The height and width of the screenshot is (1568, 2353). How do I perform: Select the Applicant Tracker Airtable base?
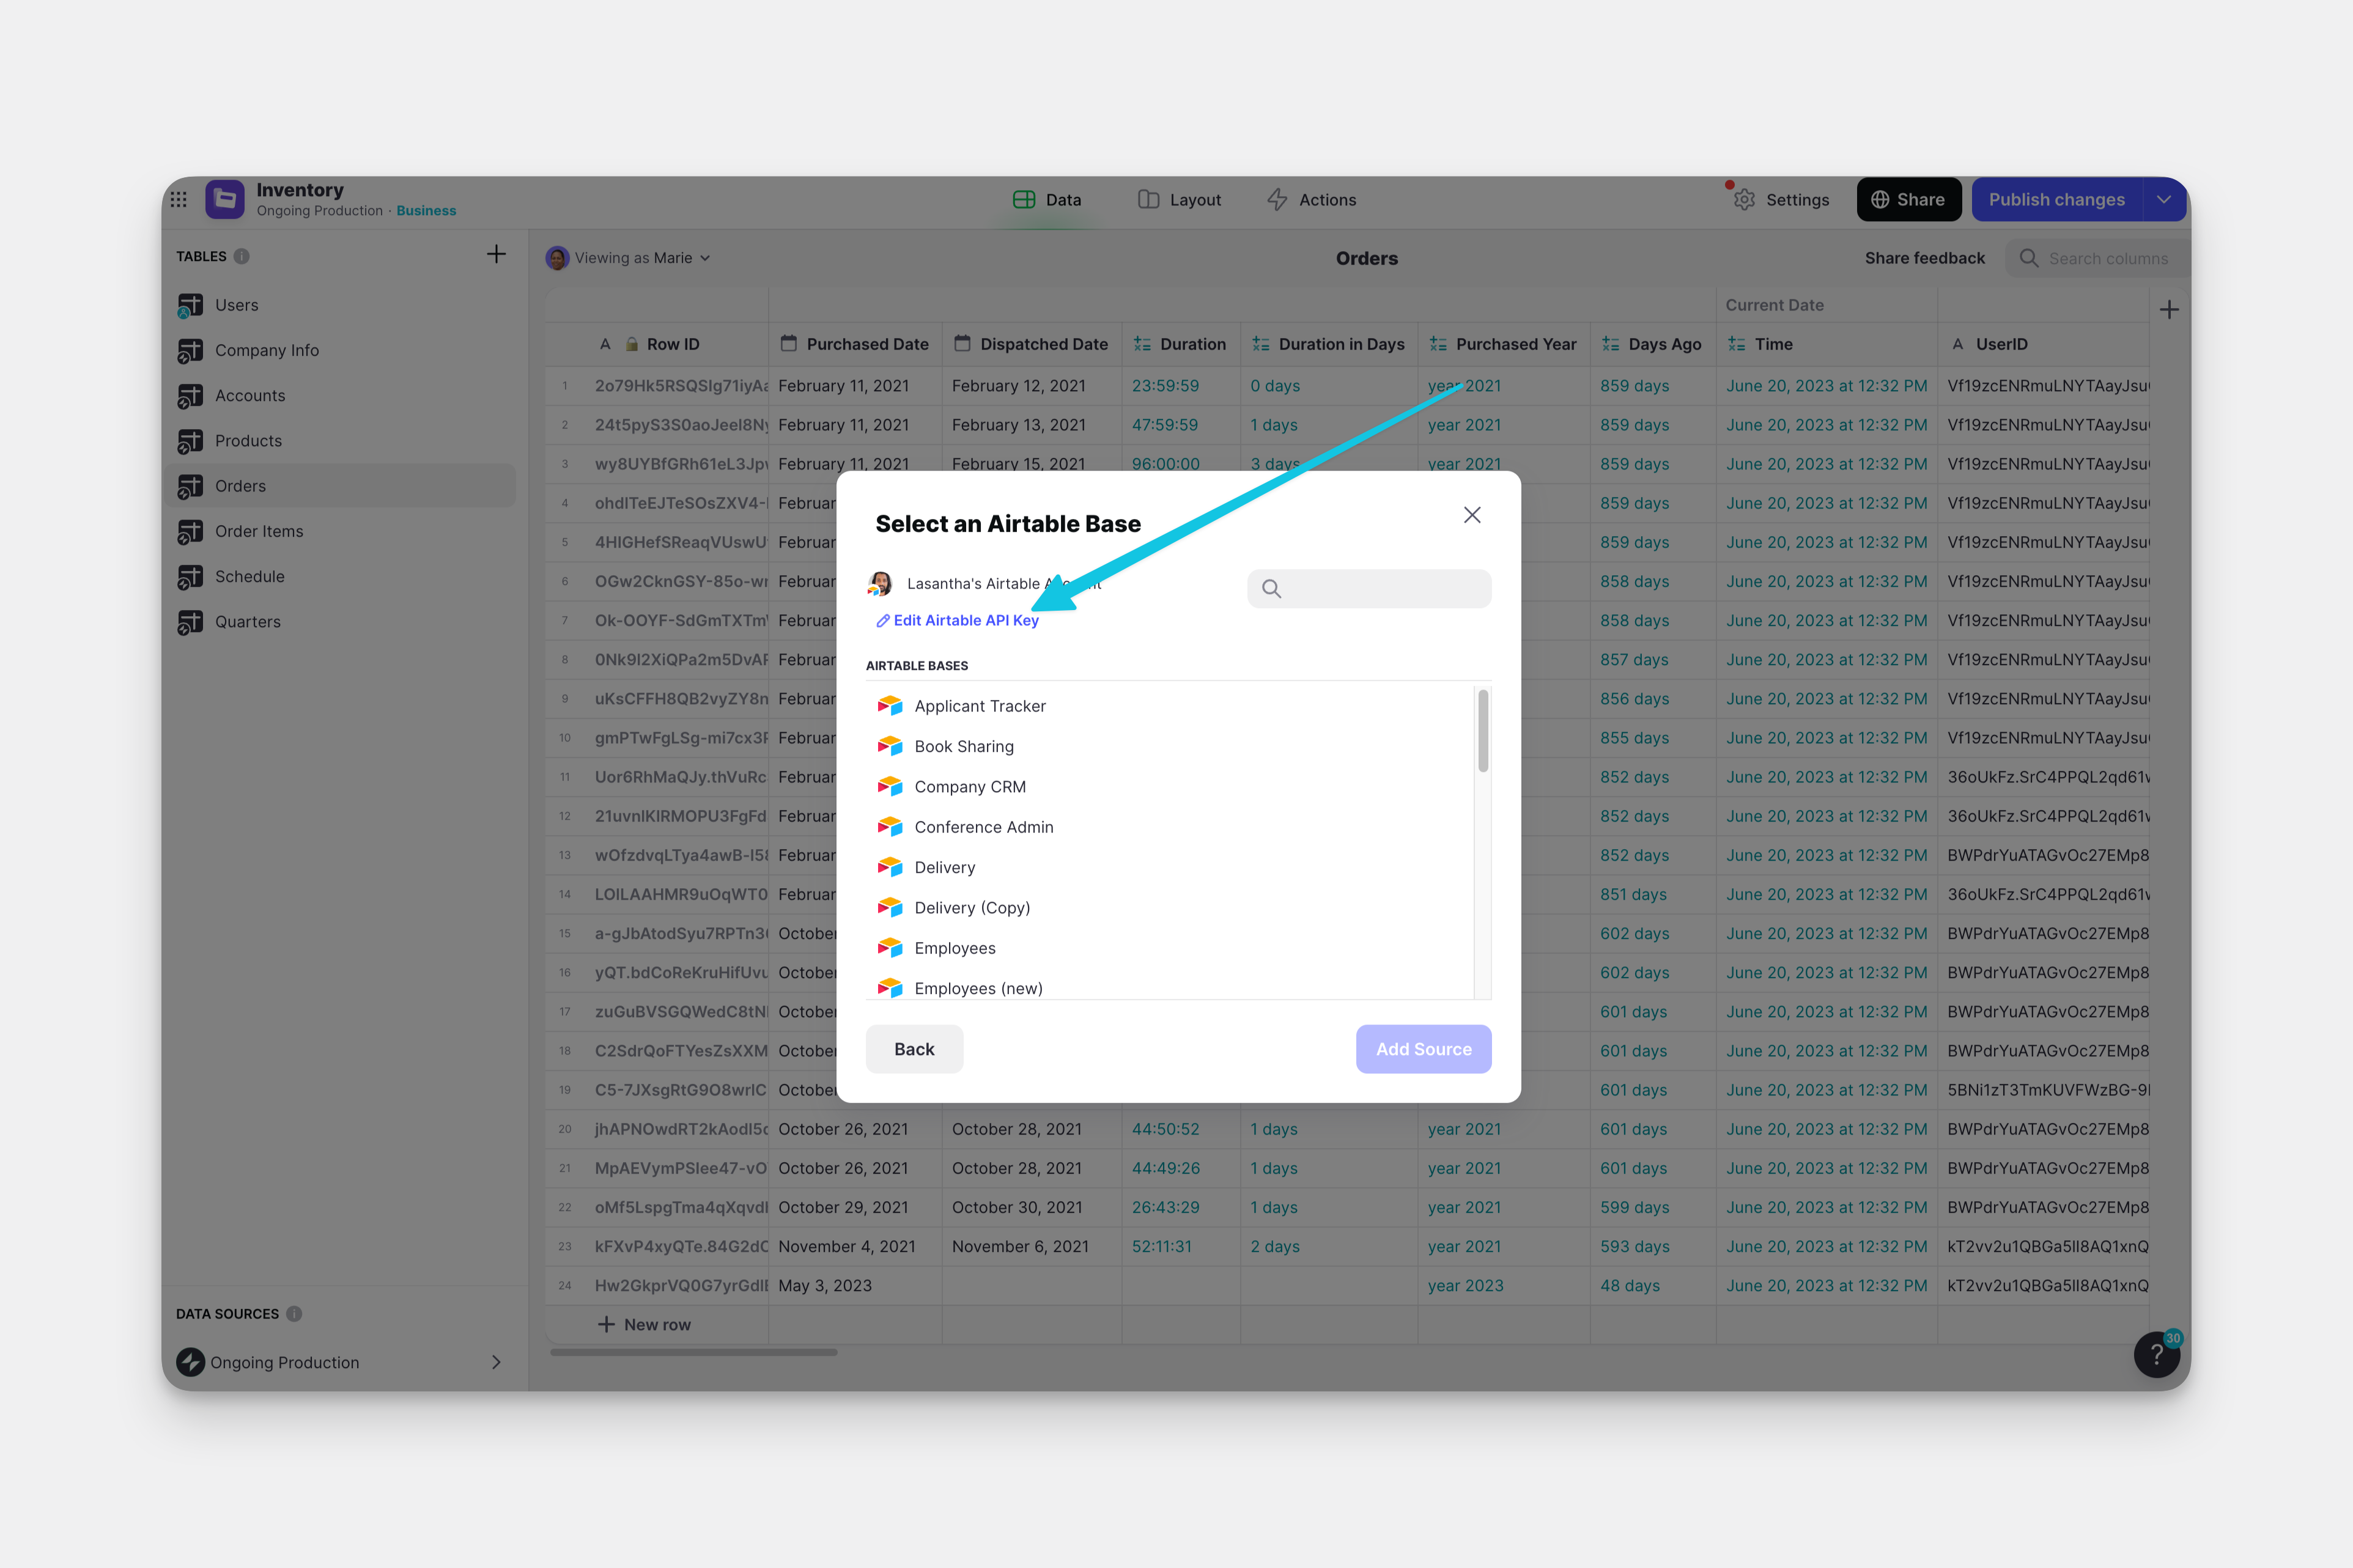(979, 706)
